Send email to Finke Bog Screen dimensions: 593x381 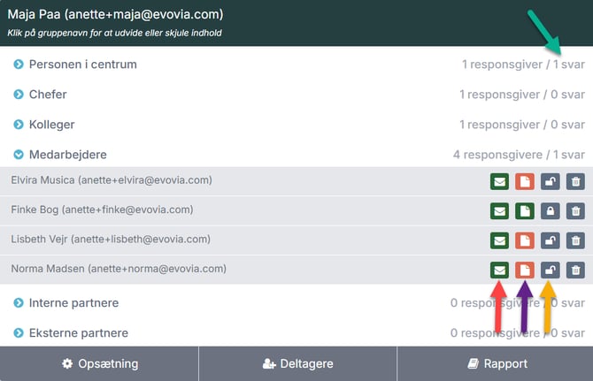(499, 211)
